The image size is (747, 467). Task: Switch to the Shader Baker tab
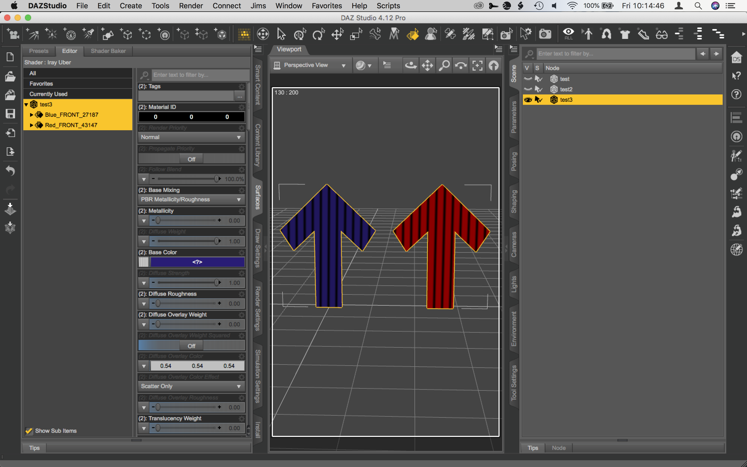(x=108, y=51)
